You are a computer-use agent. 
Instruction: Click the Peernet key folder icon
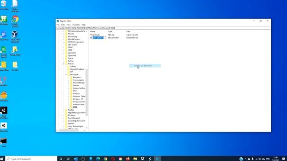[71, 85]
